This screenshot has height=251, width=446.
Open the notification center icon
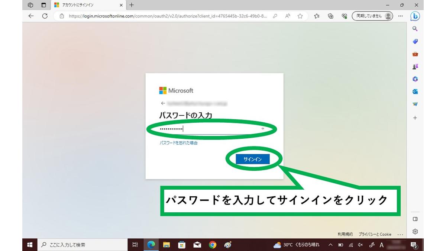click(414, 245)
